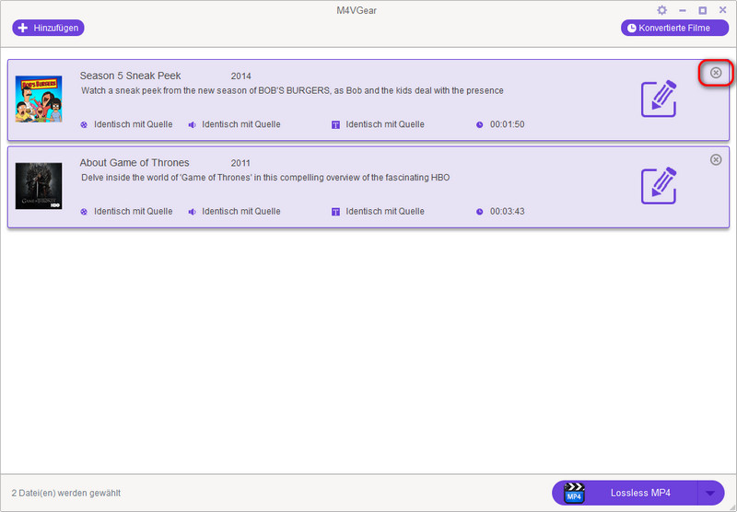Remove About Game of Thrones from list
The height and width of the screenshot is (512, 737).
(716, 159)
